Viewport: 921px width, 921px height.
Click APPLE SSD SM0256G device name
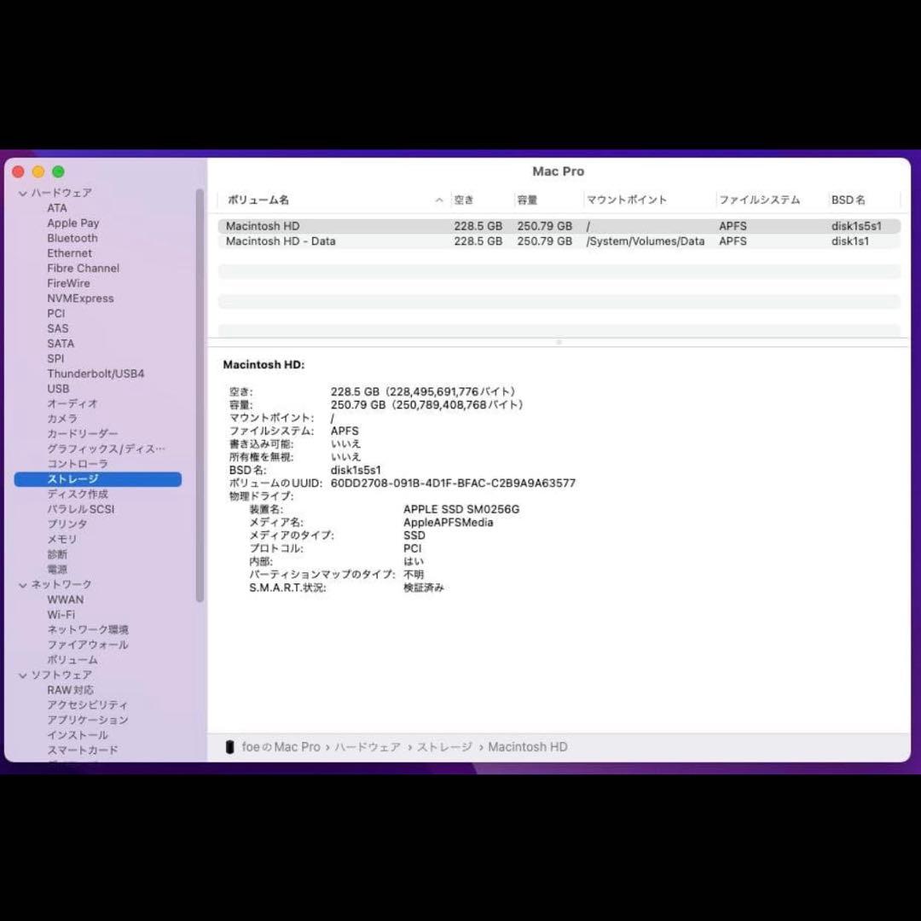[x=461, y=509]
